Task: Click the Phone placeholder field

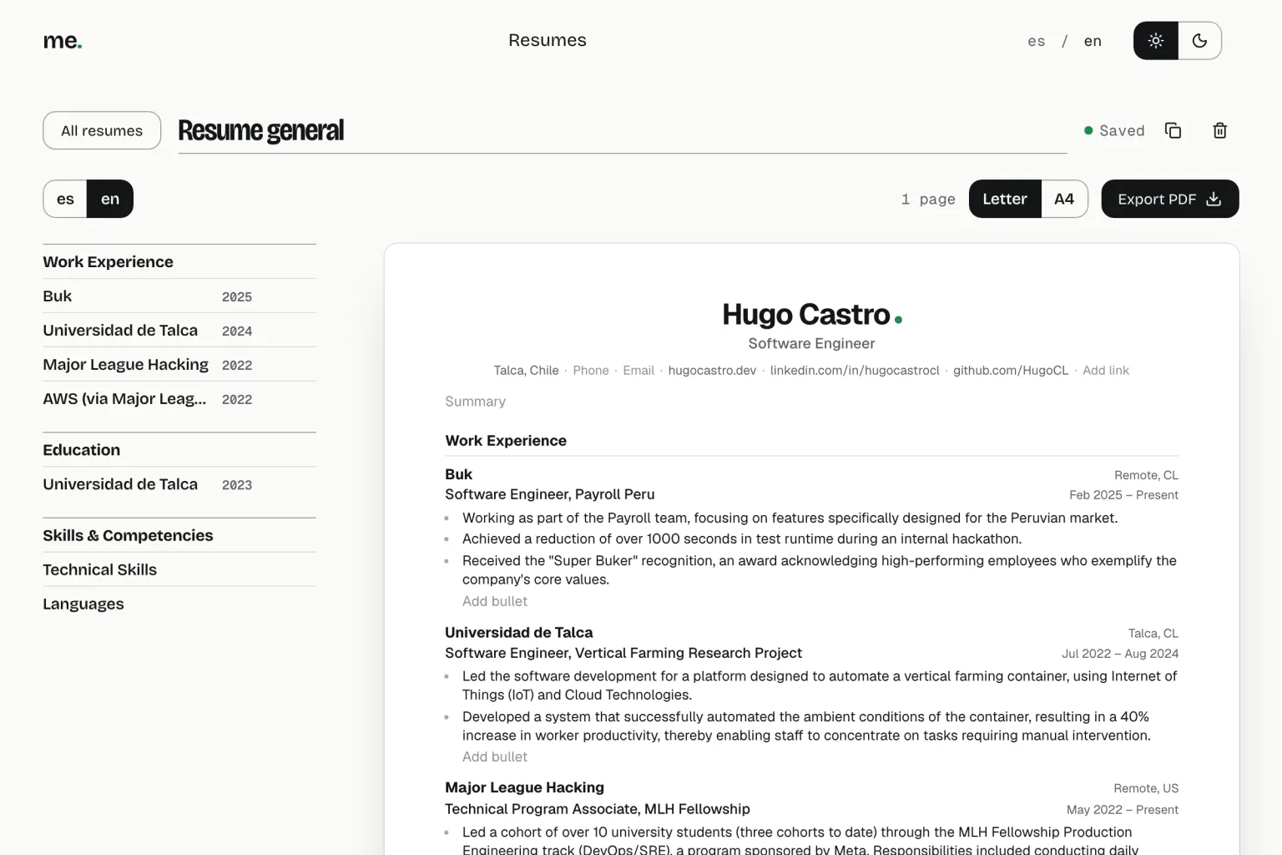Action: click(591, 370)
